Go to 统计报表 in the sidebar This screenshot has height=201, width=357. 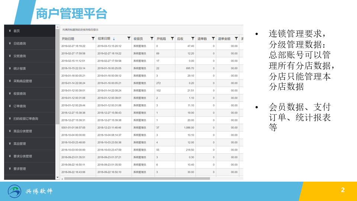click(x=30, y=68)
